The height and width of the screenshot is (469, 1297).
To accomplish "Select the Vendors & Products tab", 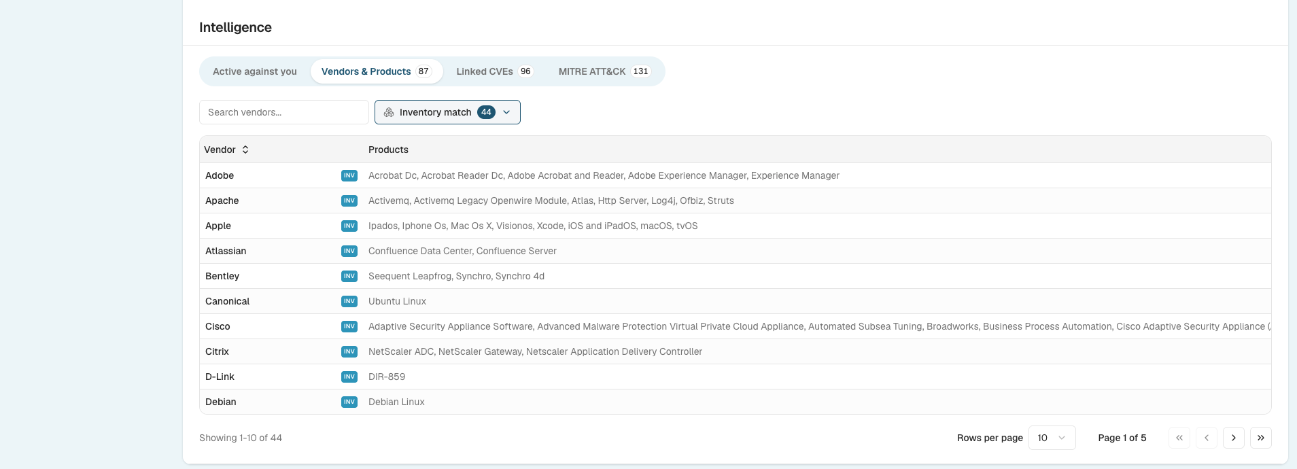I will [377, 71].
